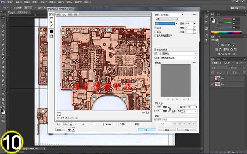Uncheck the 优化 (Optimized) checkbox

point(156,32)
